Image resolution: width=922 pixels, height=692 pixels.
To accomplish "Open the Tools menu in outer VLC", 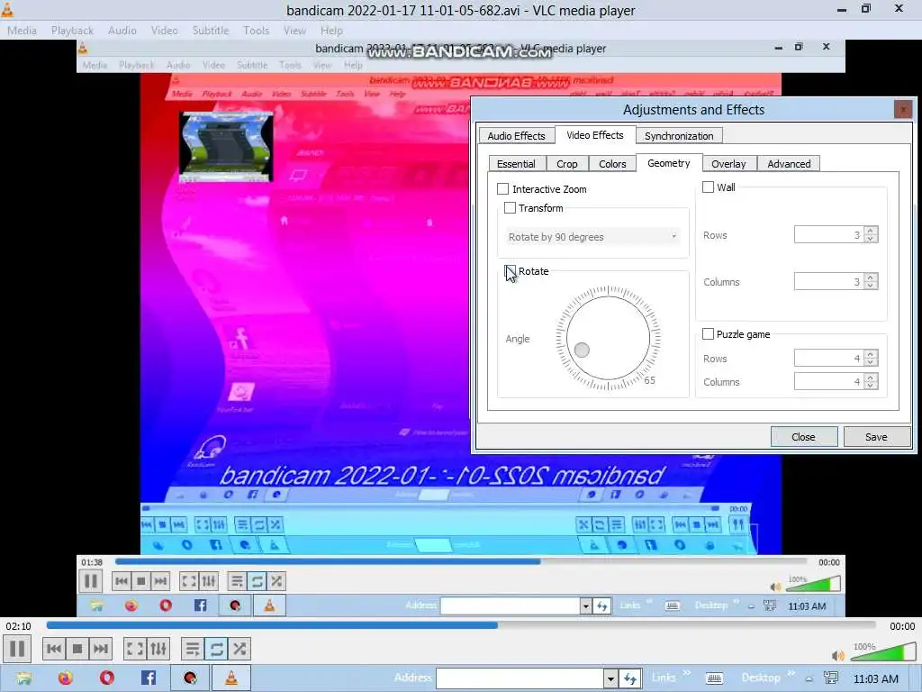I will tap(257, 30).
